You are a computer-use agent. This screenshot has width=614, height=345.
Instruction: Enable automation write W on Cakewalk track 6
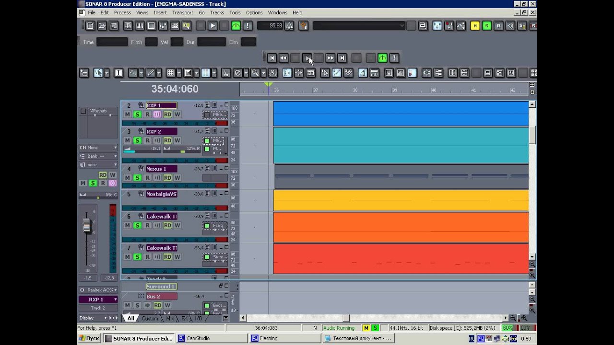pos(177,225)
